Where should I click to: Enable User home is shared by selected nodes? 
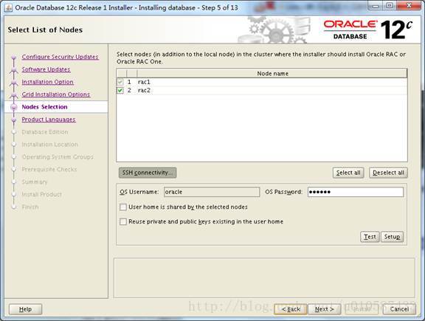coord(123,207)
